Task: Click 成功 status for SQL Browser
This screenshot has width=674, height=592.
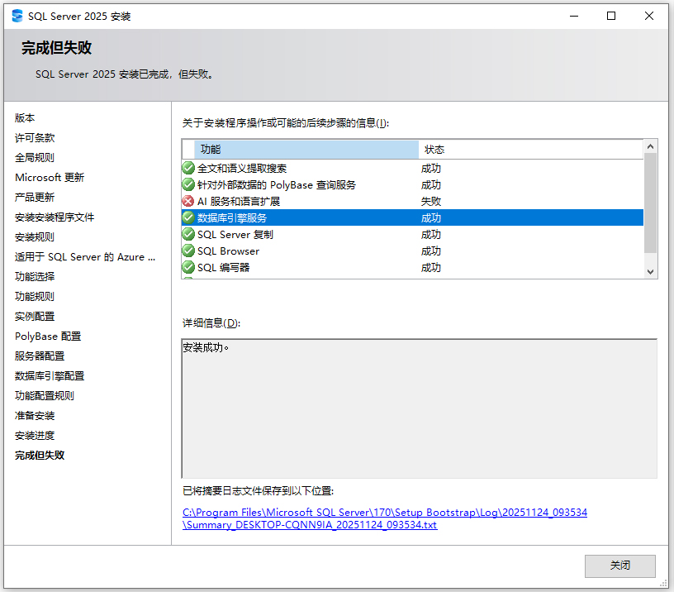Action: click(430, 251)
